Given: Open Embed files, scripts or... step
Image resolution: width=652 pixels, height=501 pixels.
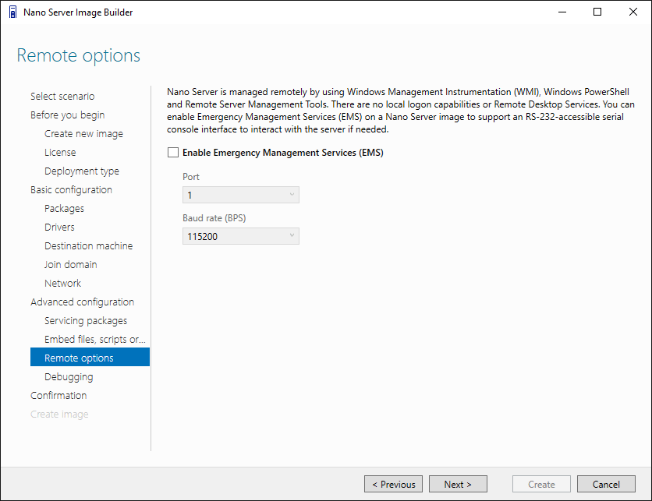Looking at the screenshot, I should click(x=95, y=340).
